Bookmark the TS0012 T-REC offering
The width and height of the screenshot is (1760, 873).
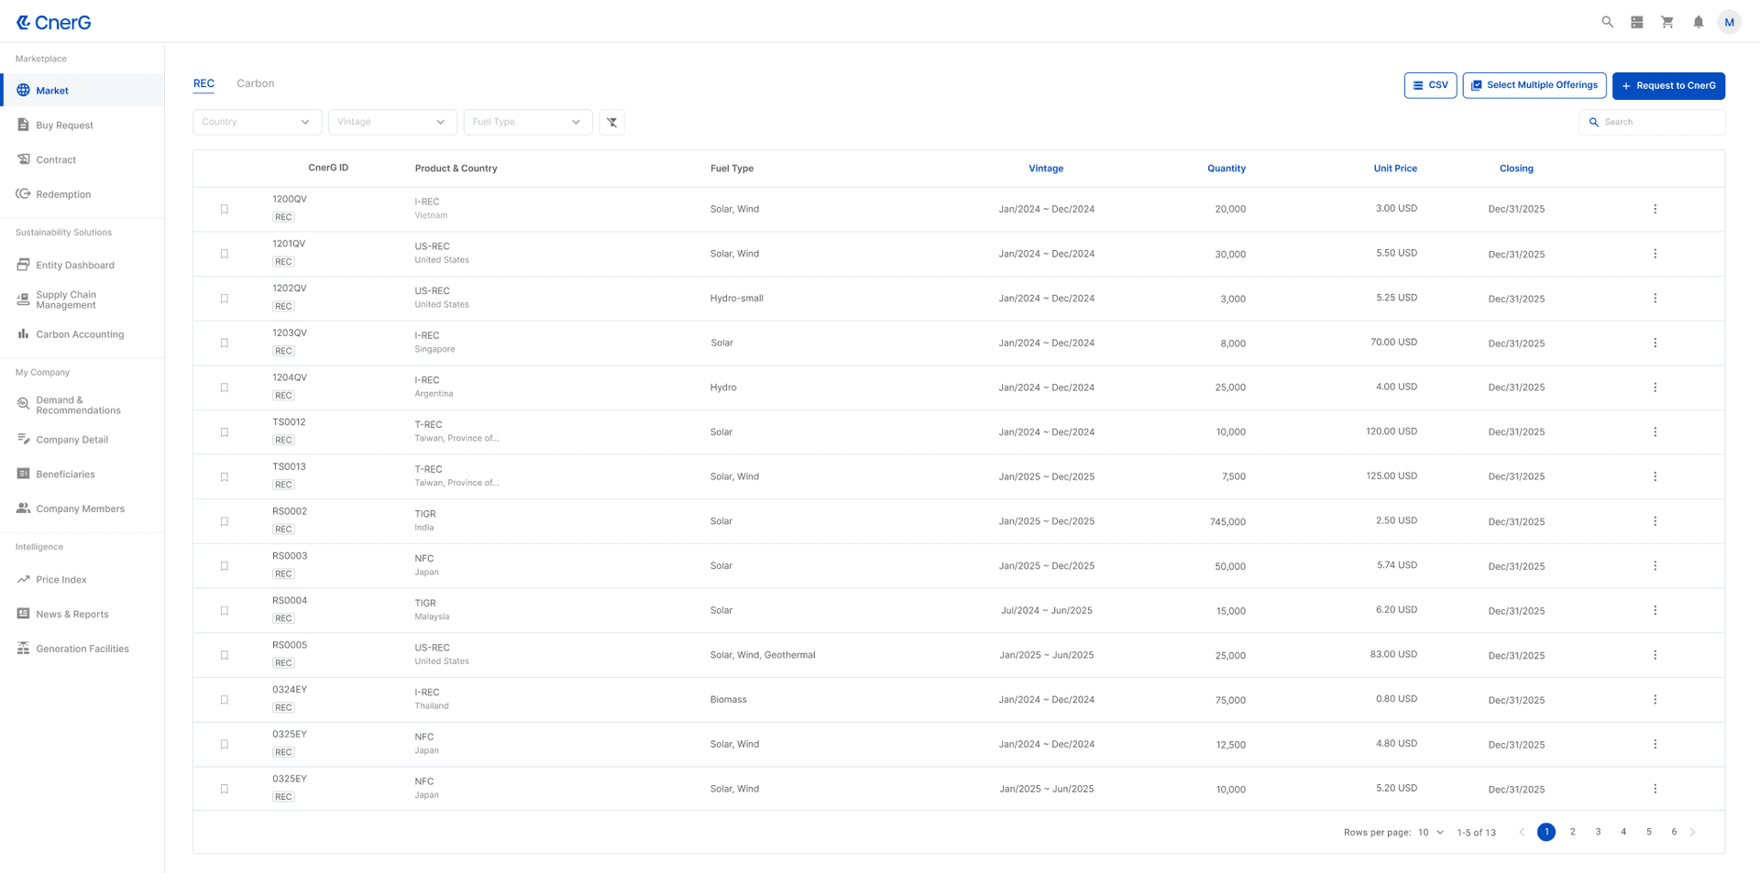click(225, 432)
